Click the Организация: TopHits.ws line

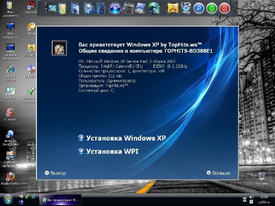coord(103,86)
